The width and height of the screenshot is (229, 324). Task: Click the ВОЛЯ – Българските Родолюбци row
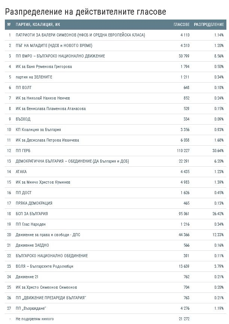[x=116, y=266]
